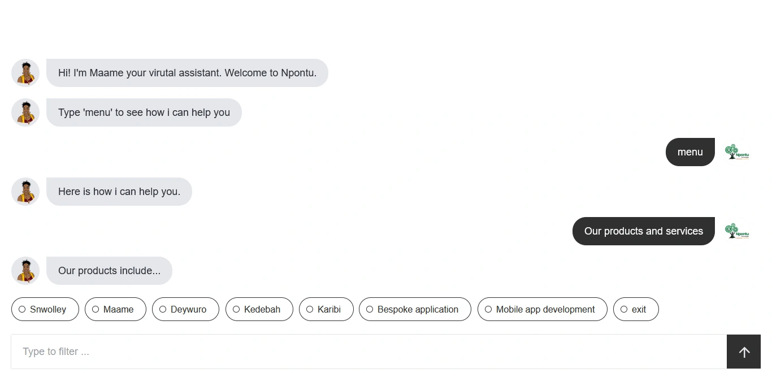Click the send arrow button
The image size is (772, 377).
[744, 352]
